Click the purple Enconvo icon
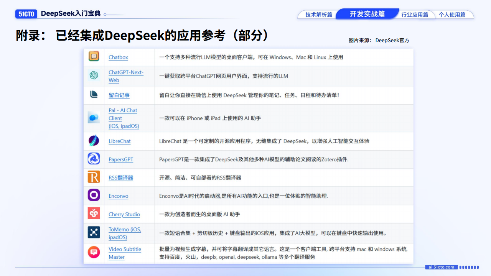Screen dimensions: 491x276 pos(94,195)
